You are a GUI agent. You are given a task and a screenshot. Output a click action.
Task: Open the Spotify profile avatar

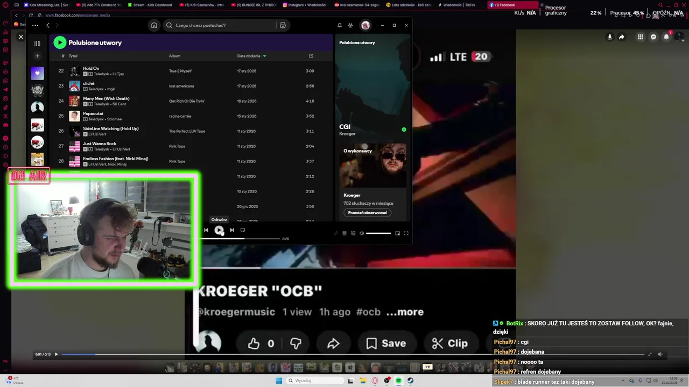pos(365,25)
